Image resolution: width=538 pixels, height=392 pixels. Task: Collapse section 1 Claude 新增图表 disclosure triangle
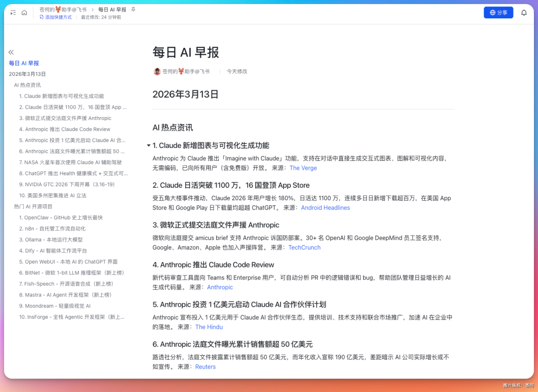pyautogui.click(x=148, y=145)
